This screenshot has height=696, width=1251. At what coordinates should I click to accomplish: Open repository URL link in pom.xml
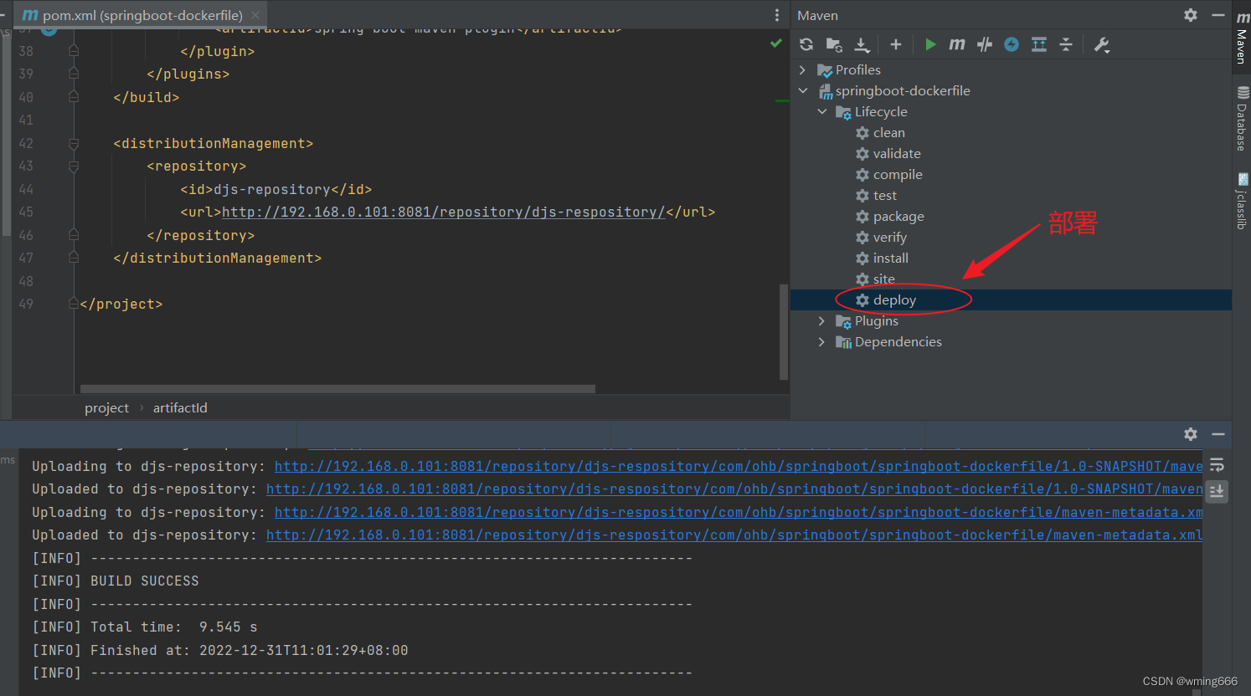[444, 212]
